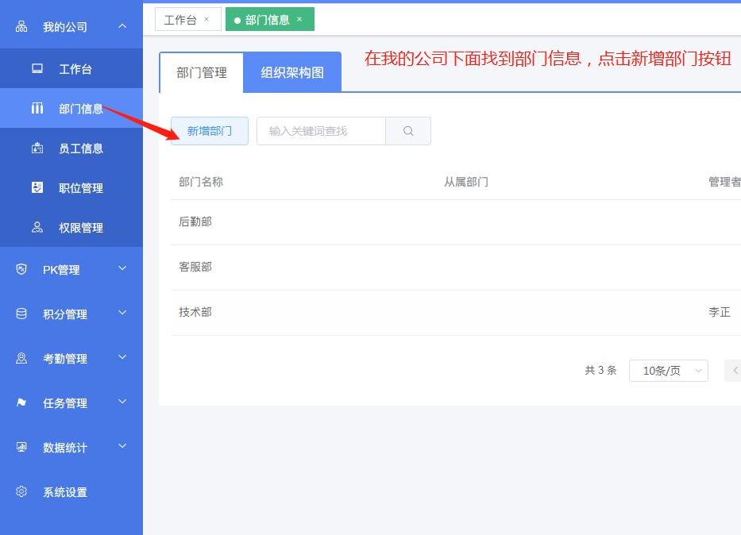The height and width of the screenshot is (535, 741).
Task: Select the 后勤部 row
Action: (456, 222)
